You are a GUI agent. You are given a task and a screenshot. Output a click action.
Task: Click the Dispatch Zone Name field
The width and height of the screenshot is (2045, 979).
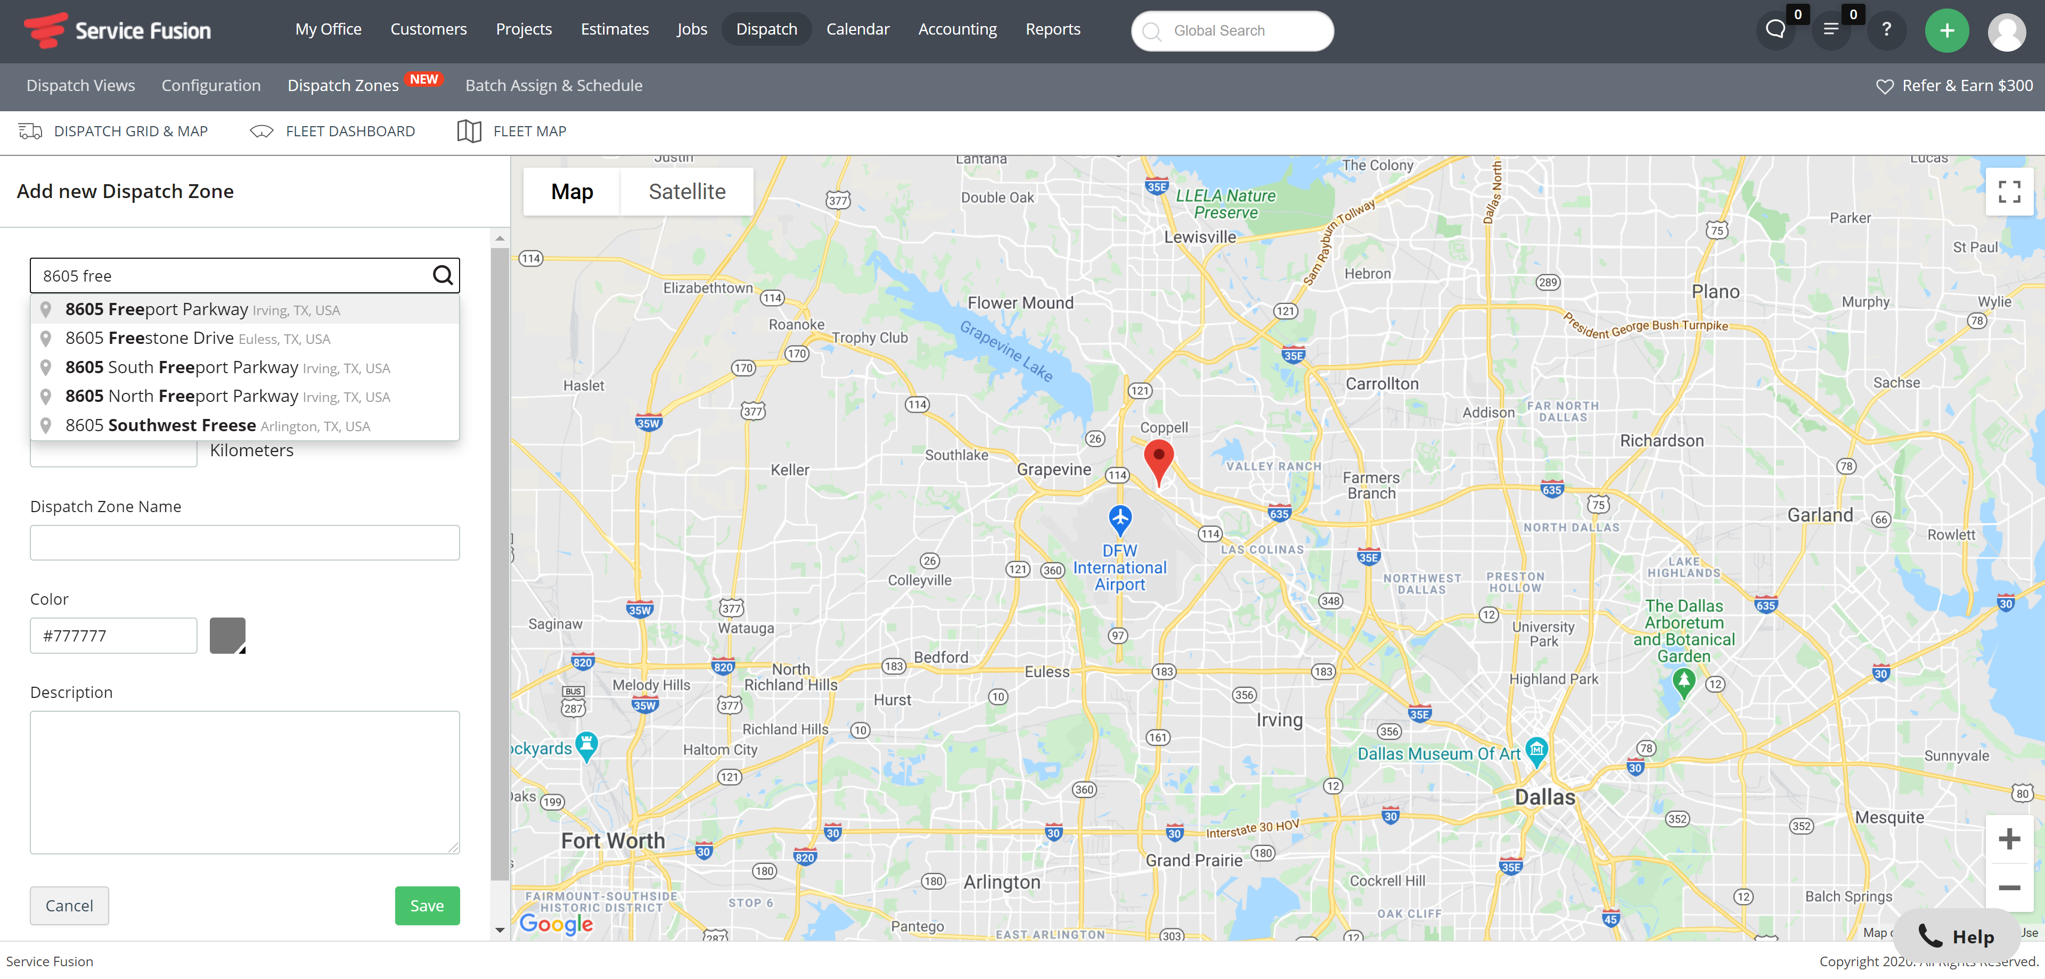click(244, 542)
